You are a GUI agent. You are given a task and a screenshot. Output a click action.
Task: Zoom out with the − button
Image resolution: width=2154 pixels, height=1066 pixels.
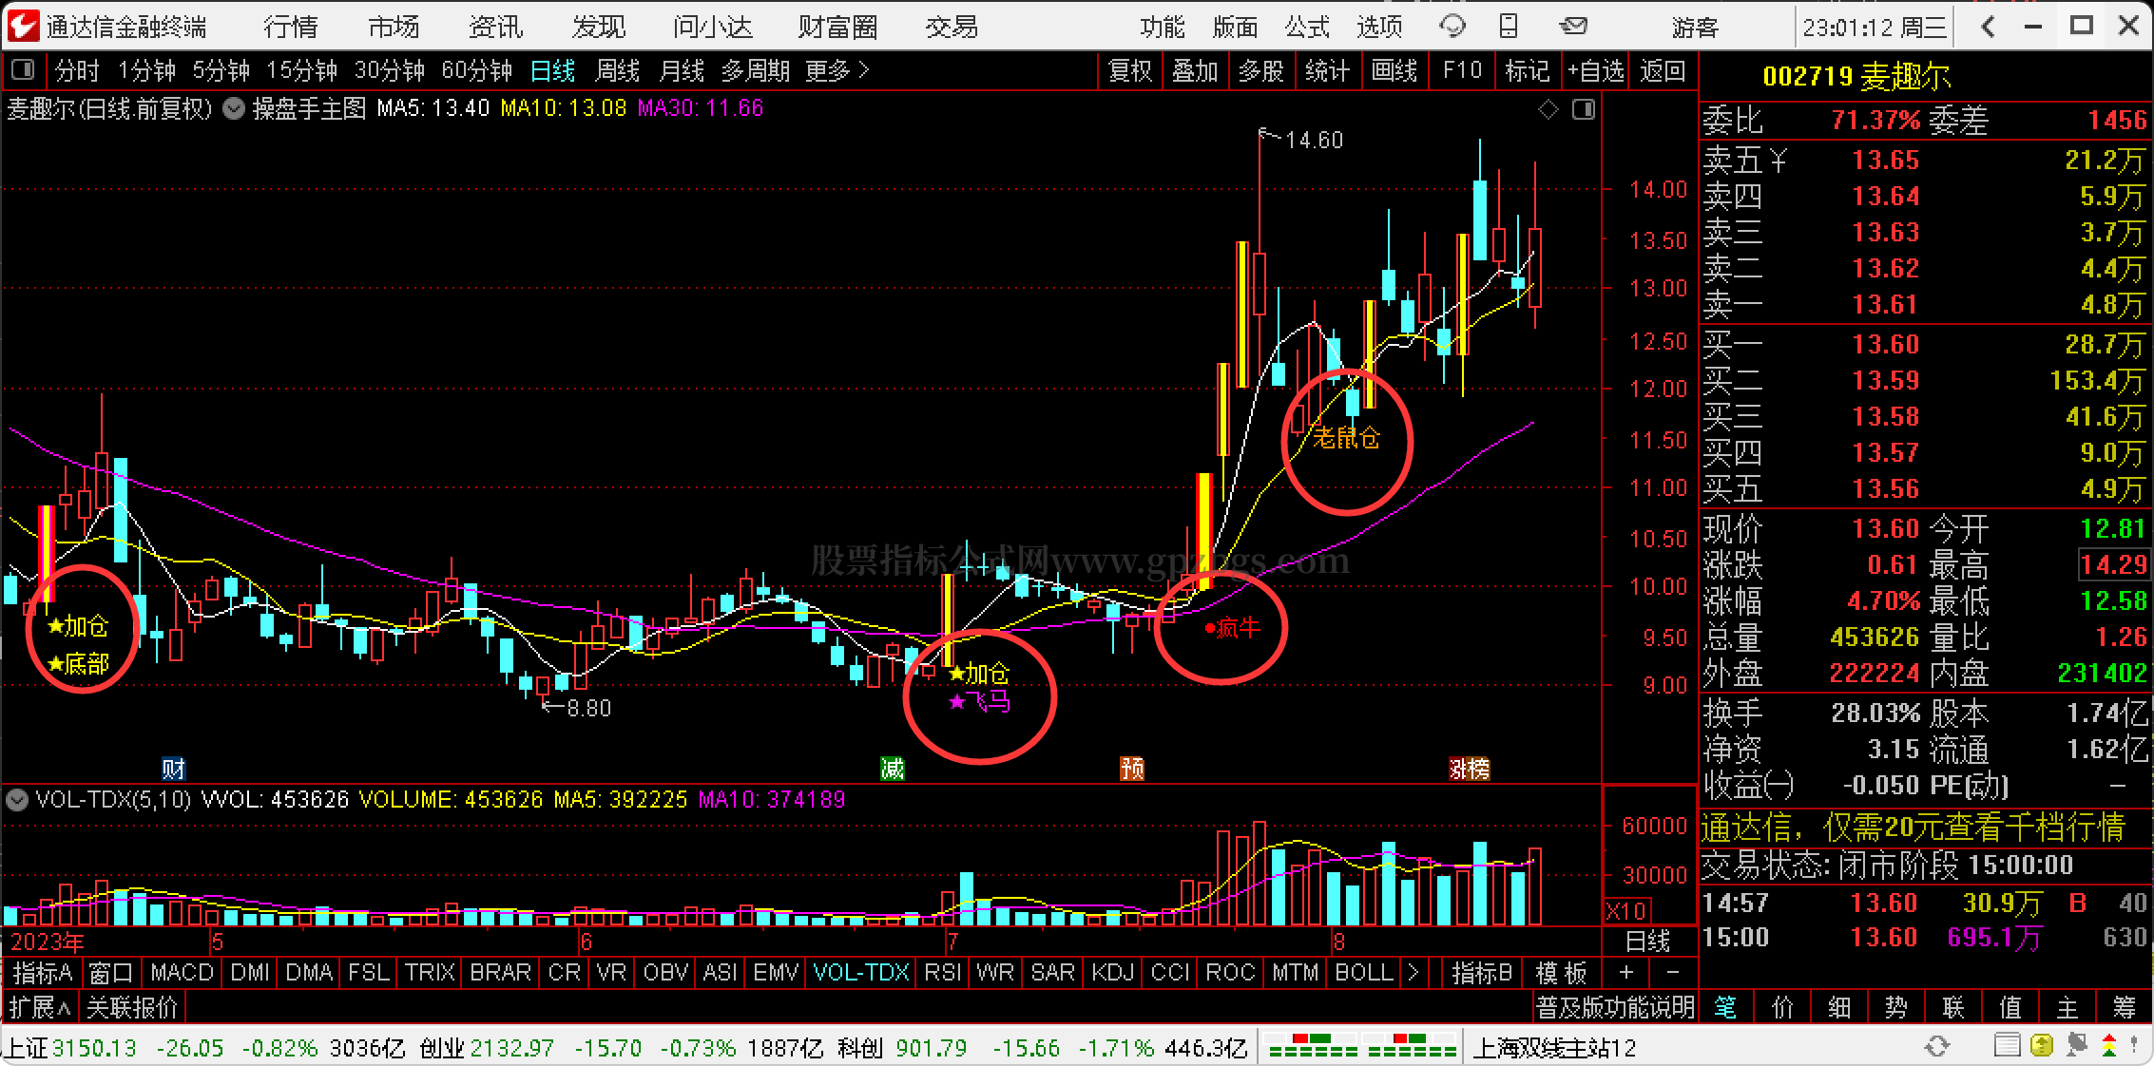click(x=1672, y=972)
